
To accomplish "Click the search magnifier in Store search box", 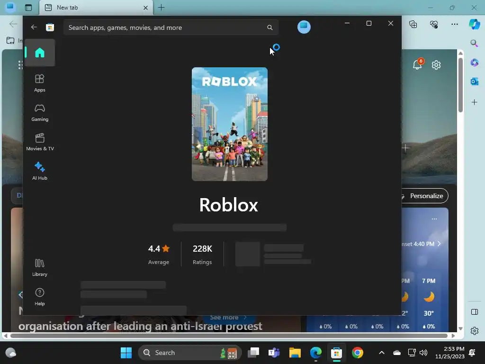I will tap(269, 27).
